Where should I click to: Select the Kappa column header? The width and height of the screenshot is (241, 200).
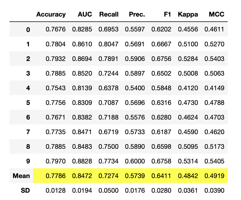[x=188, y=14]
